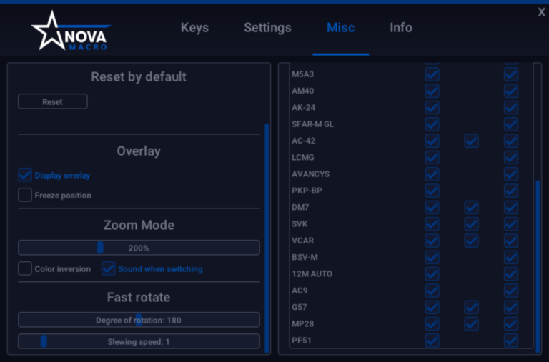549x362 pixels.
Task: Select the PKP-BP weapon name
Action: click(307, 191)
